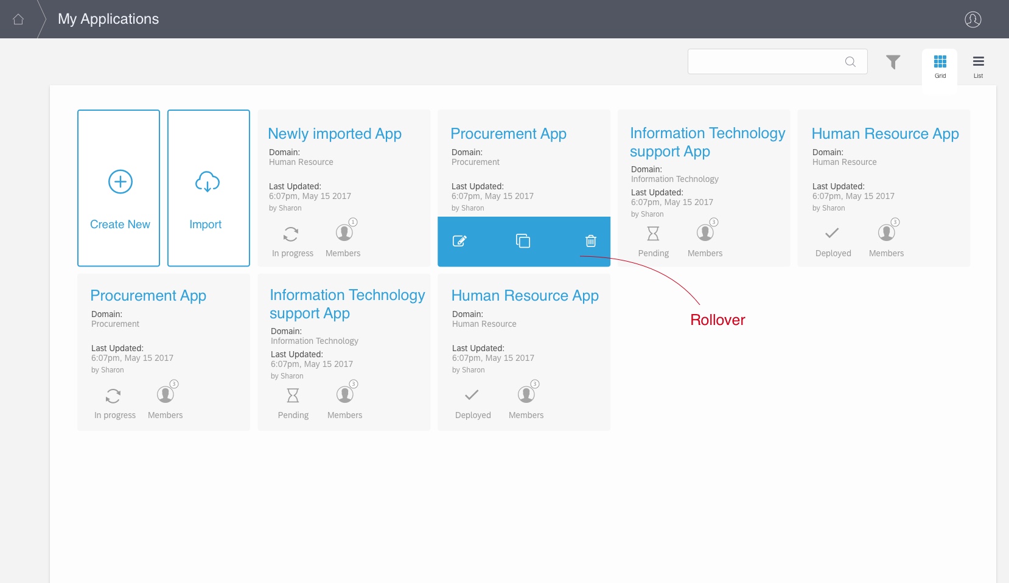1009x583 pixels.
Task: Open the user profile icon
Action: coord(973,19)
